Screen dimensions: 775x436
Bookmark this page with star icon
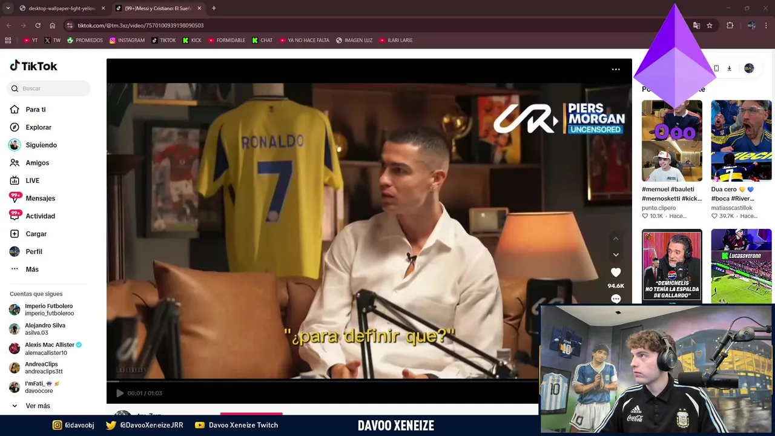coord(710,25)
